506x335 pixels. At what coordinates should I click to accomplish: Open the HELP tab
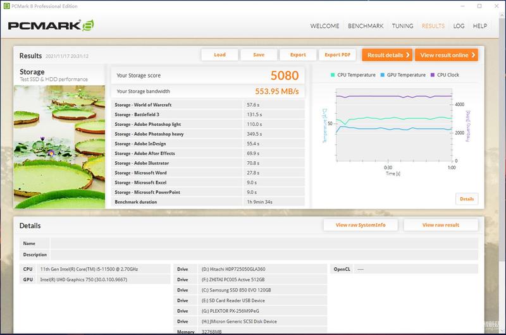point(480,26)
